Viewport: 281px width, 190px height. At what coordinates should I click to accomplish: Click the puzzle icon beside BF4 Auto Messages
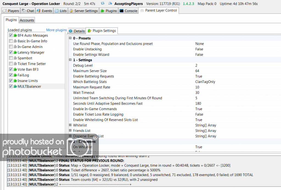pos(15,35)
